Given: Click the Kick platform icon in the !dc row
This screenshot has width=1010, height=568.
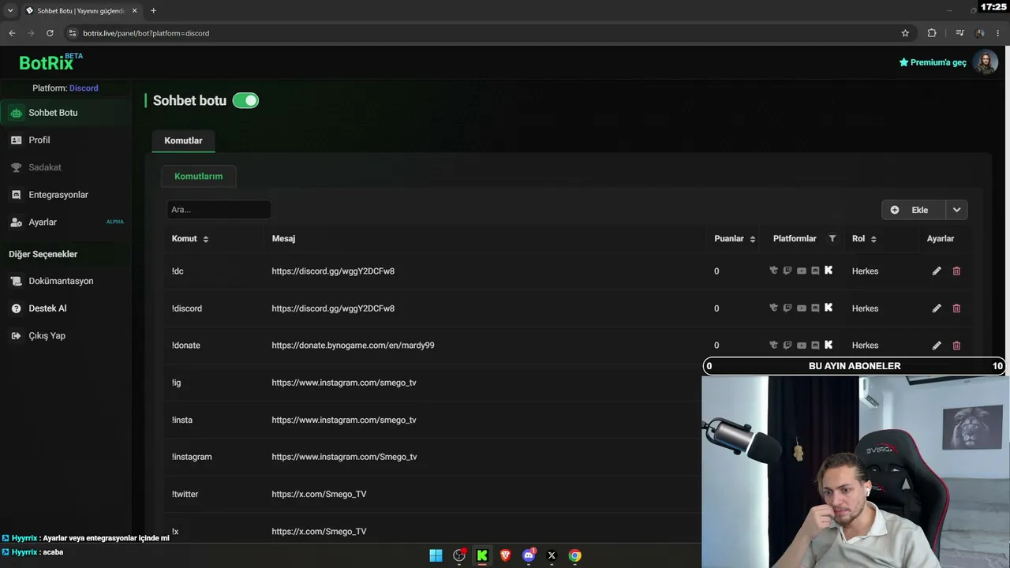Looking at the screenshot, I should point(829,271).
